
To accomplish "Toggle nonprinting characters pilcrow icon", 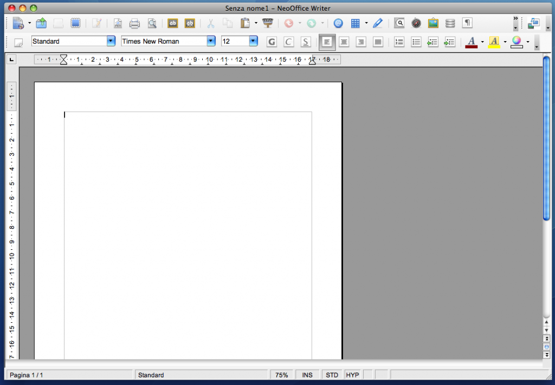I will point(467,23).
